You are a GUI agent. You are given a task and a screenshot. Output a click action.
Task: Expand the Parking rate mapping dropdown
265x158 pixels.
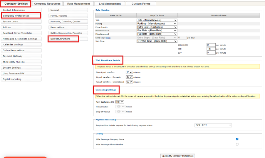click(157, 24)
